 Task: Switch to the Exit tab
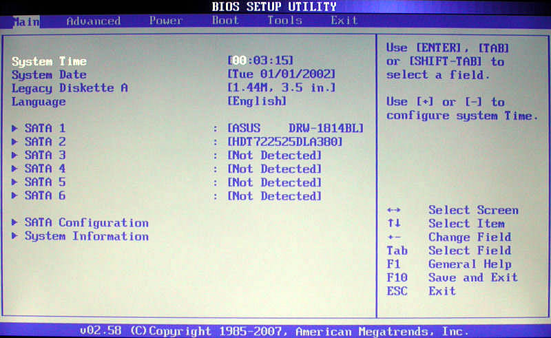point(344,21)
